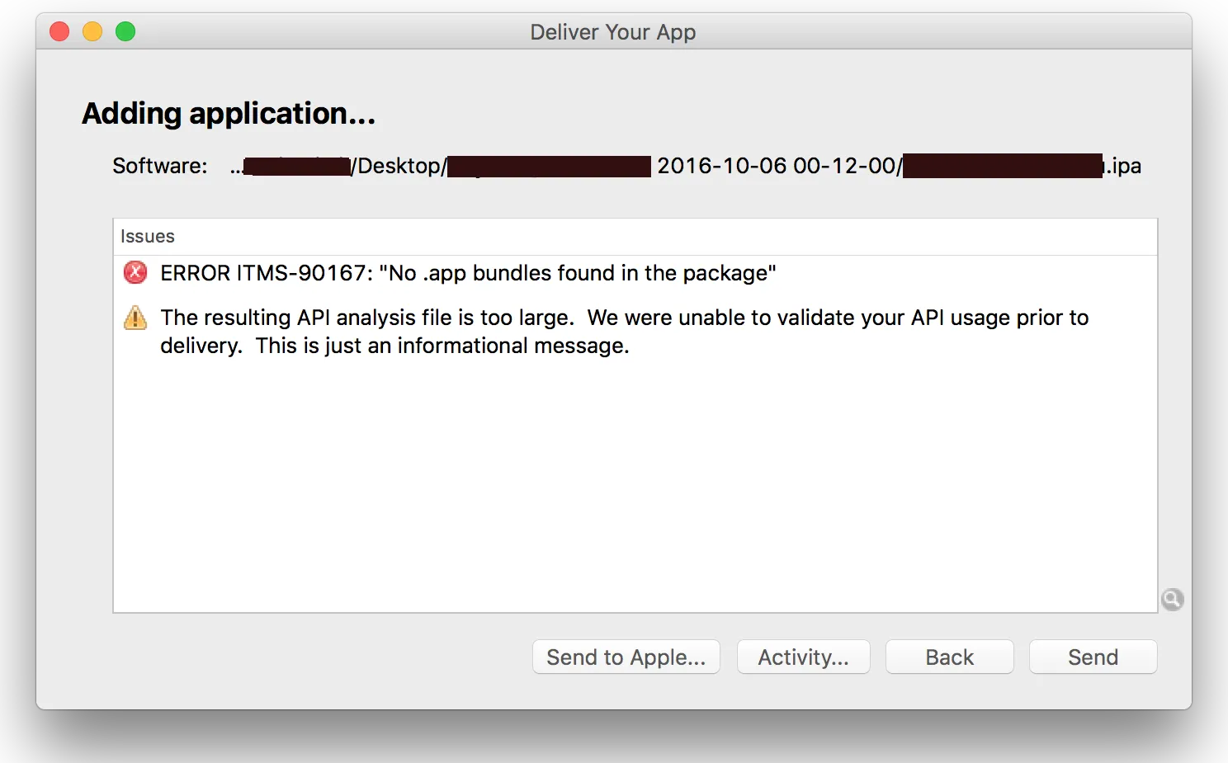Image resolution: width=1228 pixels, height=763 pixels.
Task: Click the /Desktop/ segment of the path
Action: (x=399, y=166)
